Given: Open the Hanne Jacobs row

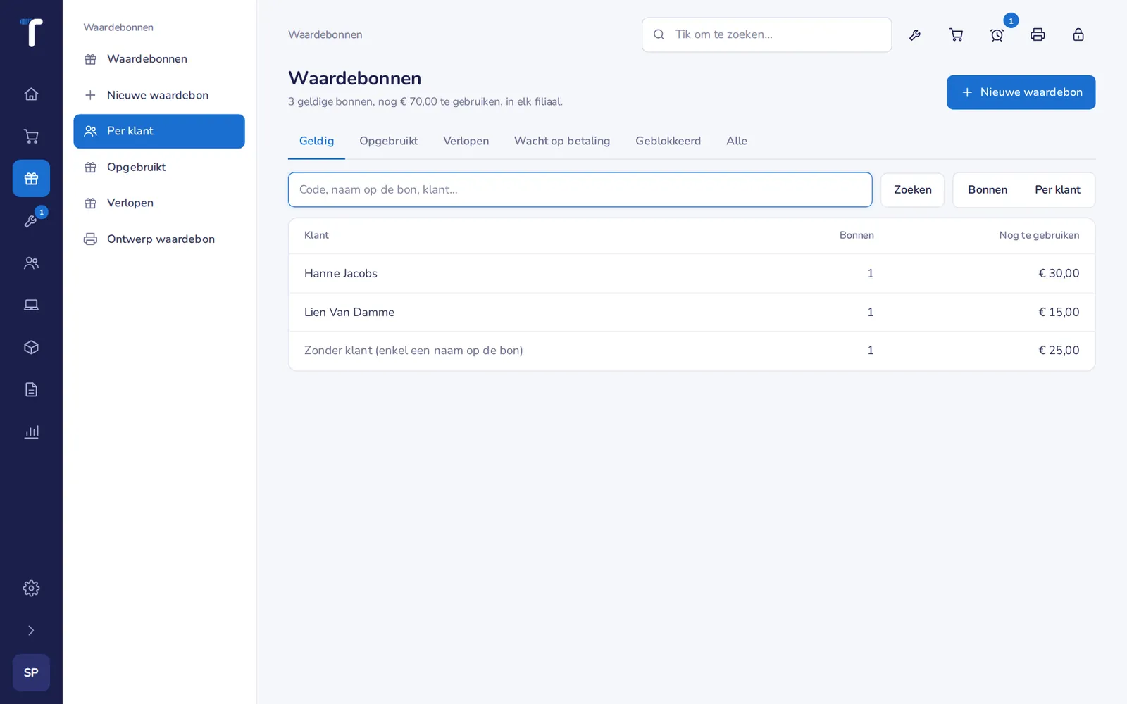Looking at the screenshot, I should [x=692, y=273].
